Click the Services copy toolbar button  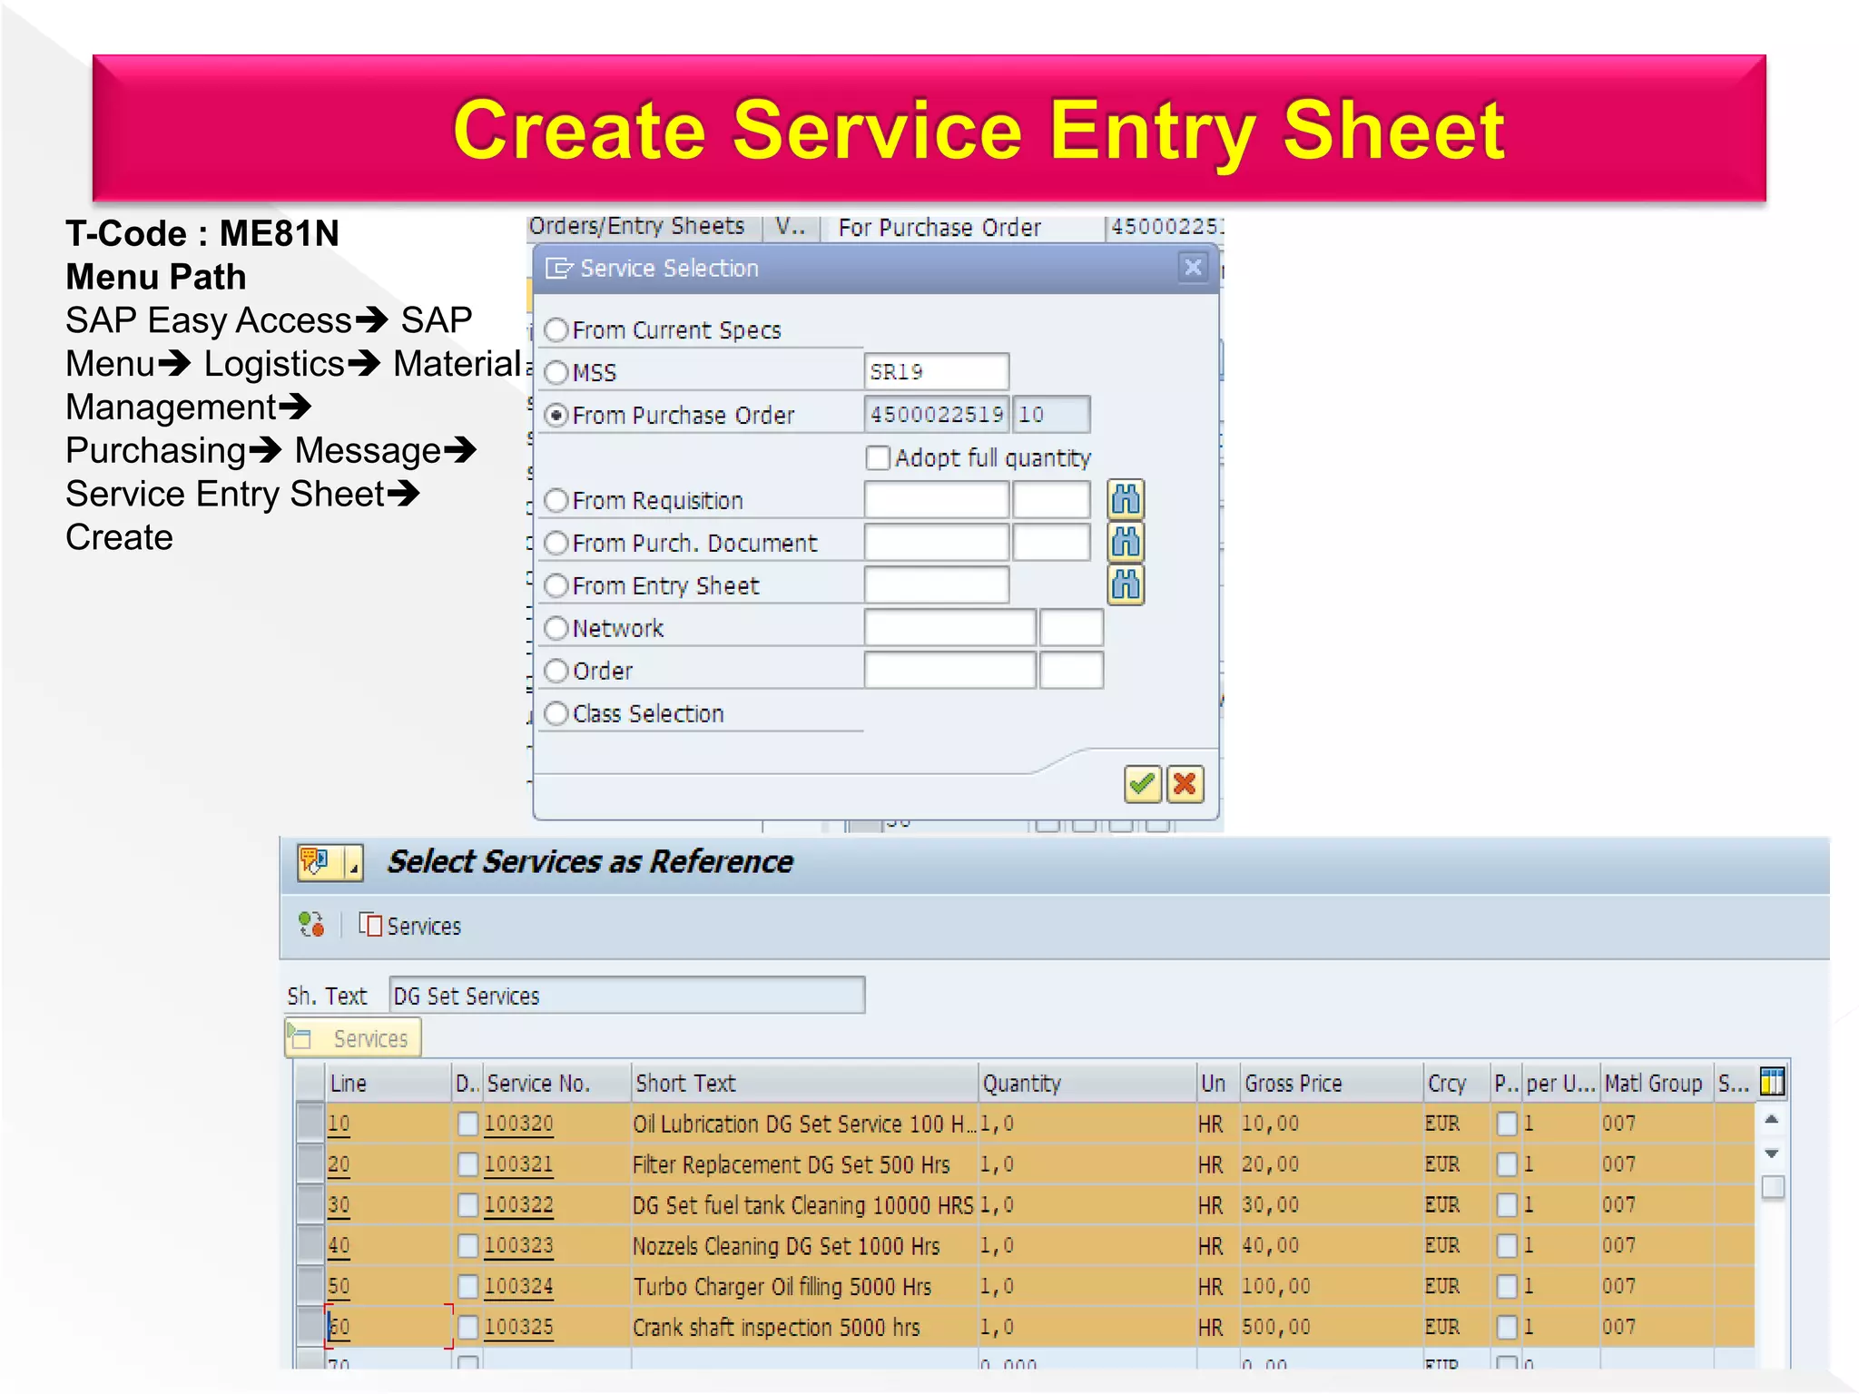pos(410,926)
